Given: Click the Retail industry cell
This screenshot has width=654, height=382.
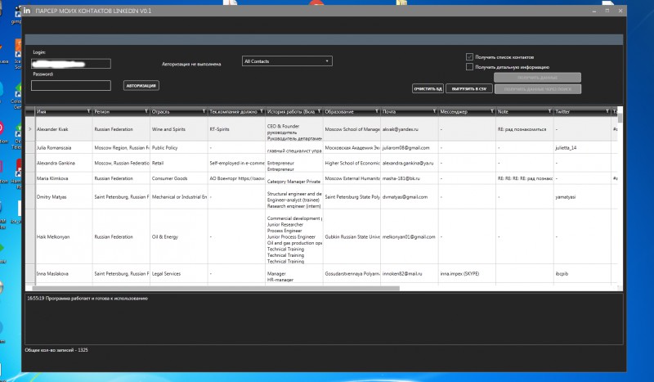Looking at the screenshot, I should (179, 163).
